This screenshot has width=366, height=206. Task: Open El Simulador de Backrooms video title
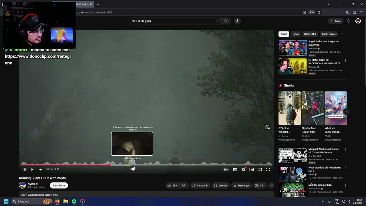point(325,62)
